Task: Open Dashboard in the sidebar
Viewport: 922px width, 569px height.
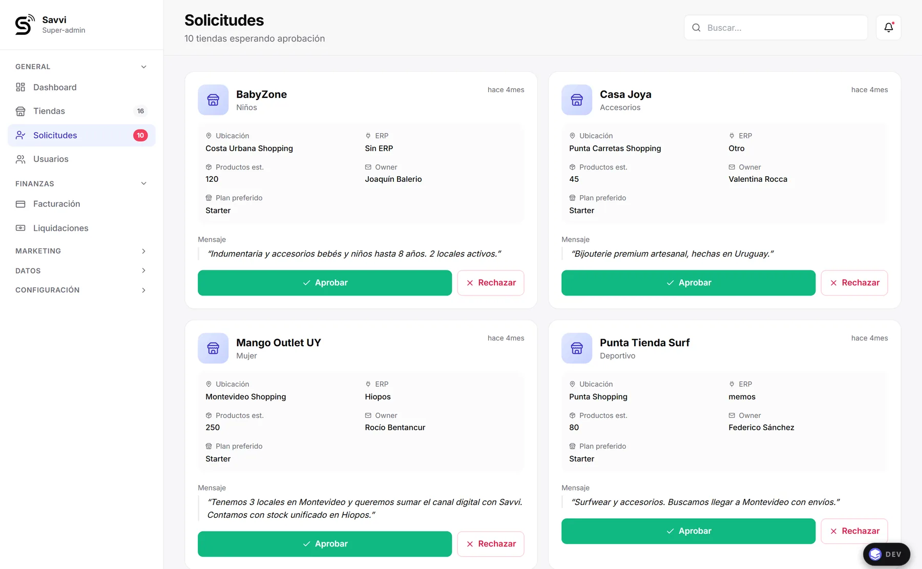Action: point(81,87)
